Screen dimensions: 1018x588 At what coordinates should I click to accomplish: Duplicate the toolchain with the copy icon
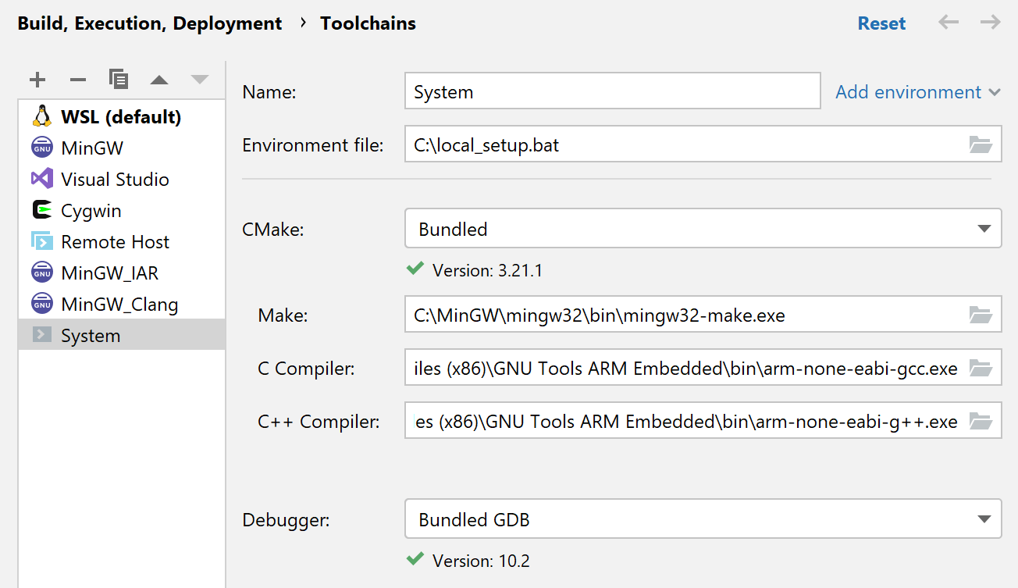point(118,79)
